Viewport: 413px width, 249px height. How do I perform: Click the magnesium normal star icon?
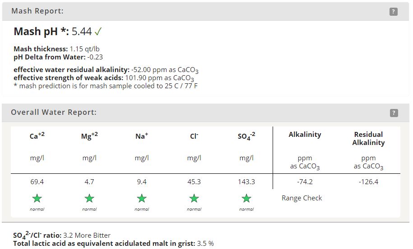pos(89,198)
